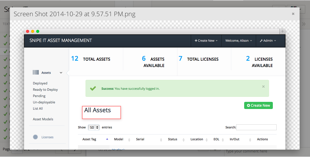Close the screenshot preview dialog
Viewport: 310px width, 157px height.
pyautogui.click(x=293, y=14)
